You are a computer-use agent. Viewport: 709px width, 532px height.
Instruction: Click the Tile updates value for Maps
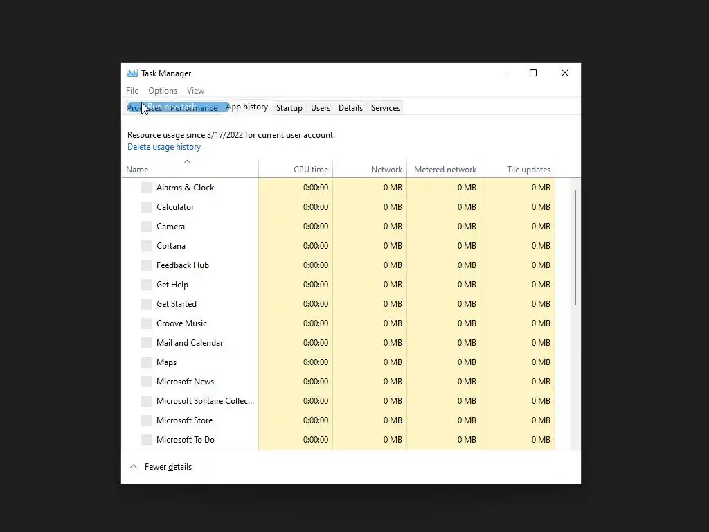point(541,362)
